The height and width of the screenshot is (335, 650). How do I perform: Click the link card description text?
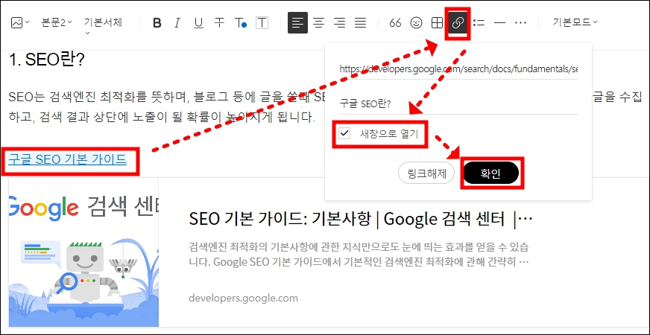pyautogui.click(x=359, y=255)
